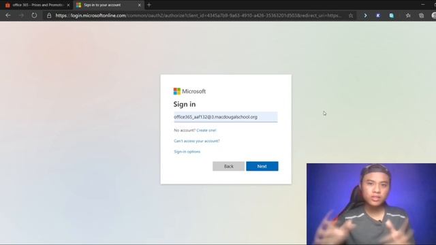This screenshot has width=436, height=245.
Task: Reload the page with the refresh icon
Action: [34, 15]
